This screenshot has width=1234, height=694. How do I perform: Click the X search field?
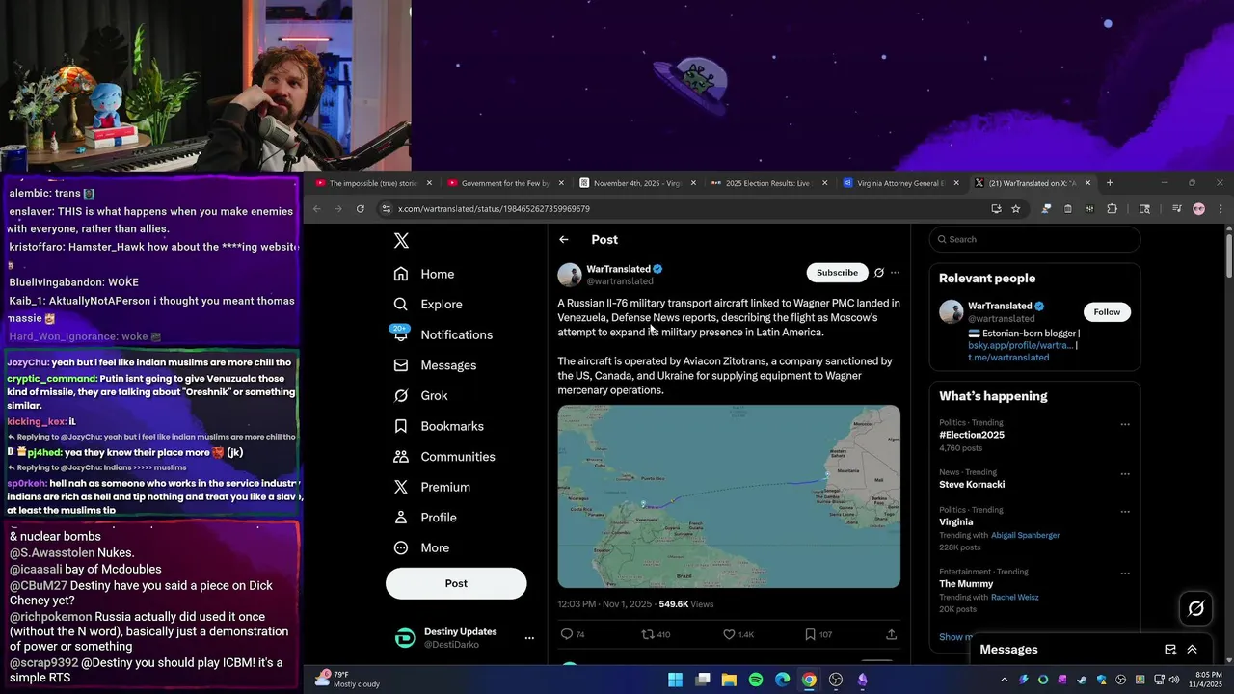pyautogui.click(x=1035, y=239)
